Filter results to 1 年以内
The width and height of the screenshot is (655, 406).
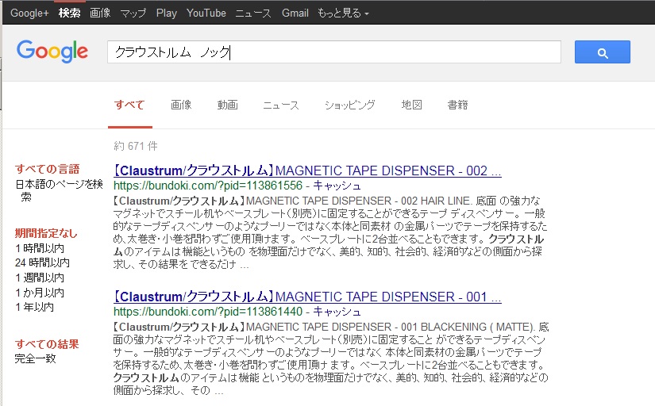[x=35, y=307]
